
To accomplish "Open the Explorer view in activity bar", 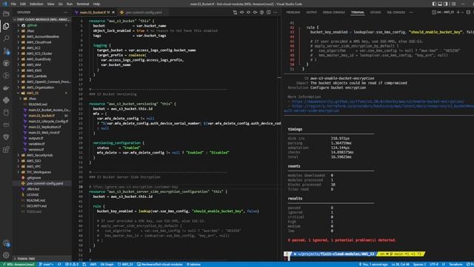I will (x=6, y=26).
